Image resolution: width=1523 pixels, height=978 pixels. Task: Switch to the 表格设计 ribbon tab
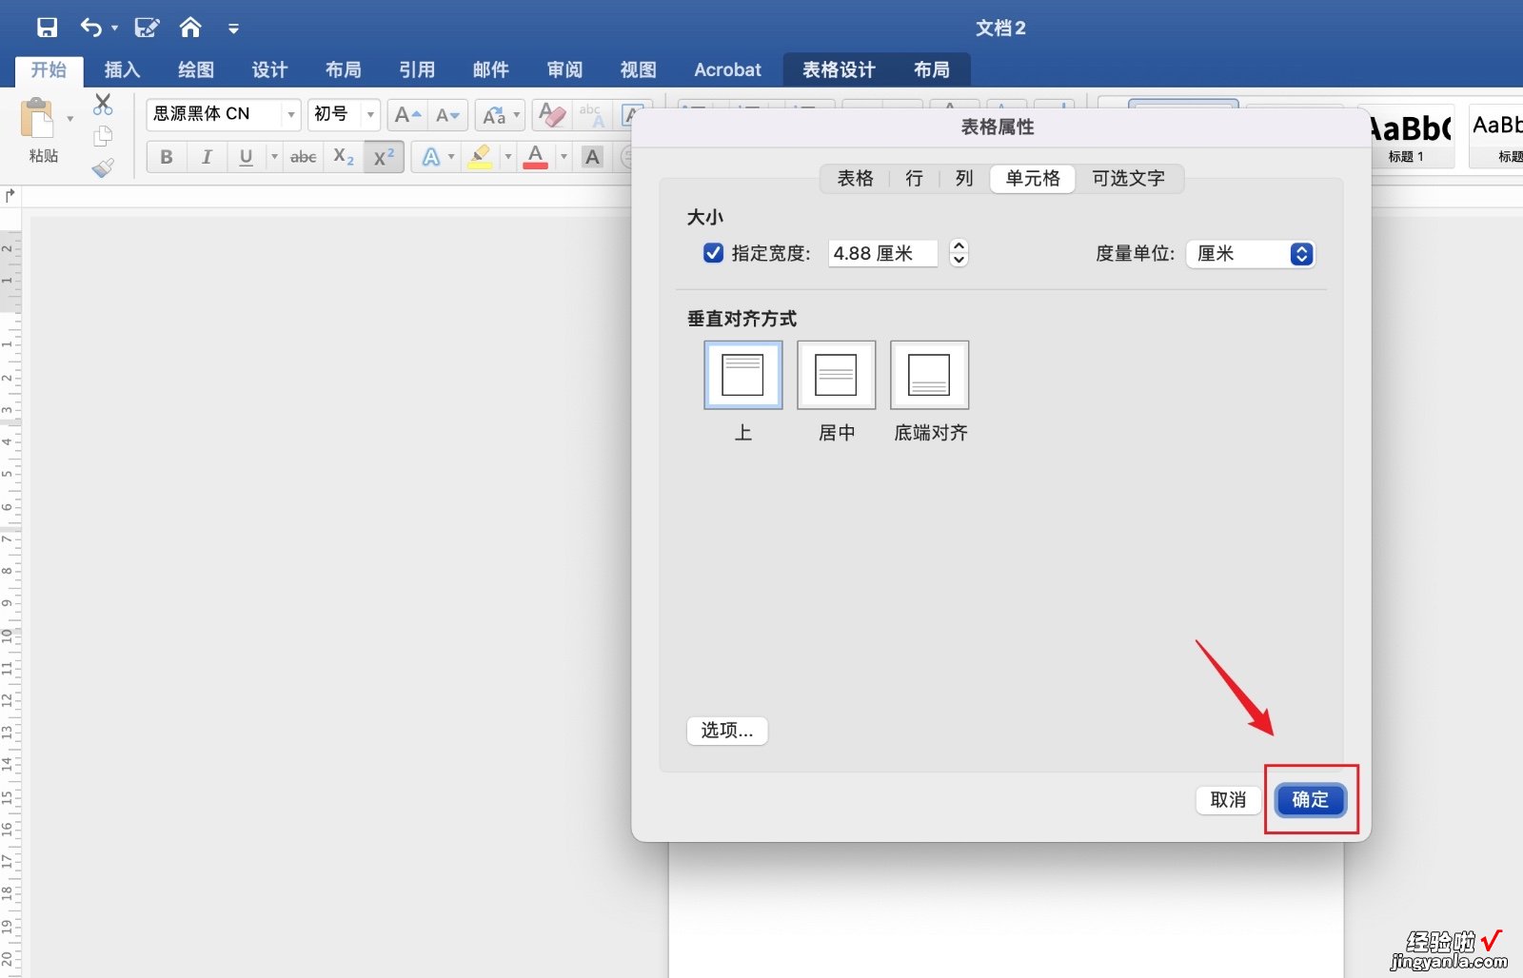pos(839,70)
